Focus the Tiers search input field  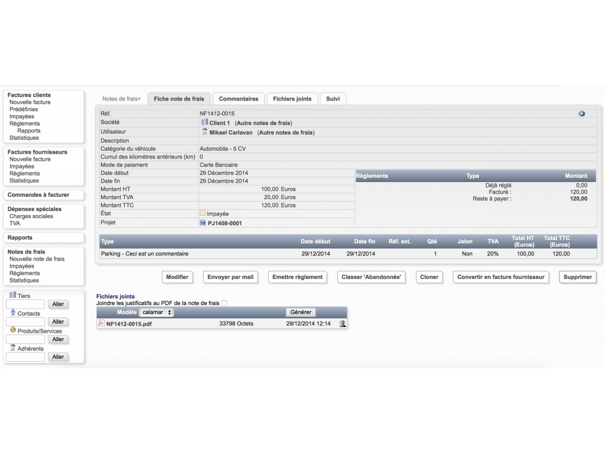[25, 304]
